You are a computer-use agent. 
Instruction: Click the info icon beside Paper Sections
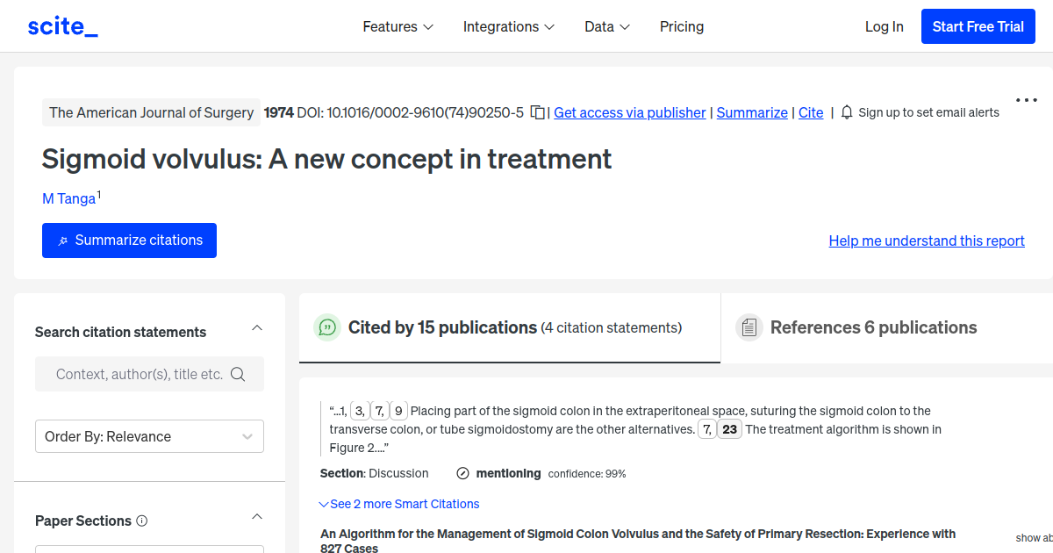pos(141,521)
